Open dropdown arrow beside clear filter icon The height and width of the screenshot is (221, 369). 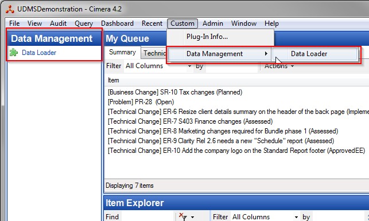(x=192, y=217)
